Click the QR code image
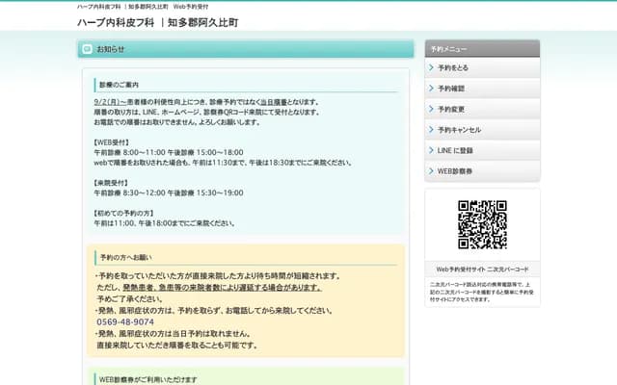 pyautogui.click(x=482, y=224)
